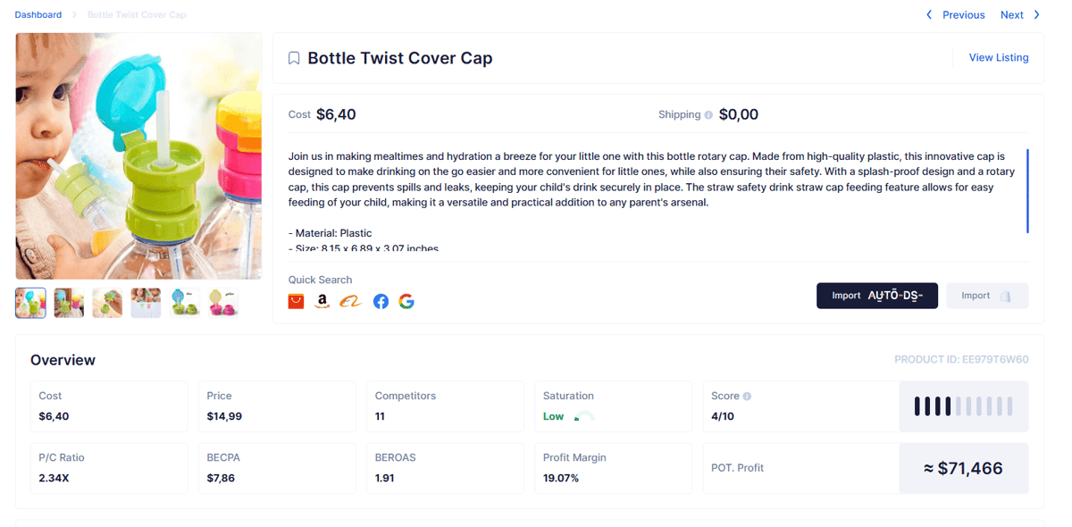Search product on Google quick search icon
Viewport: 1072px width, 527px height.
point(406,301)
